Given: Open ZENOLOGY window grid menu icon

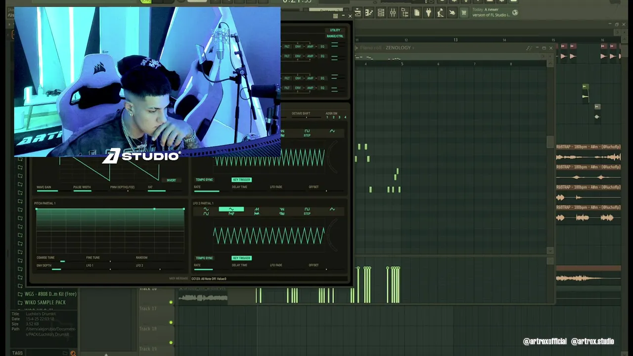Looking at the screenshot, I should [x=335, y=16].
